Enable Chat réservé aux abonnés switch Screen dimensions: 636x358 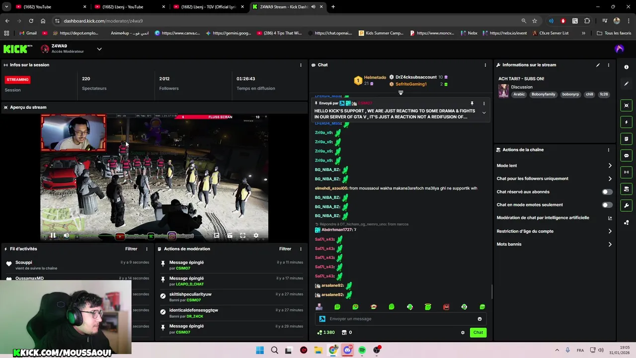click(607, 192)
